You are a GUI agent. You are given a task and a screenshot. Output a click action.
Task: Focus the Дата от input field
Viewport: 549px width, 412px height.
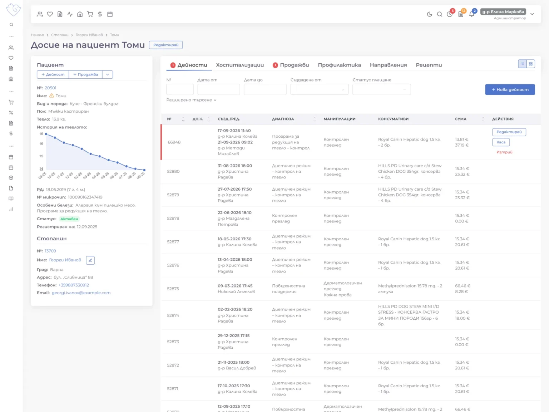click(218, 89)
